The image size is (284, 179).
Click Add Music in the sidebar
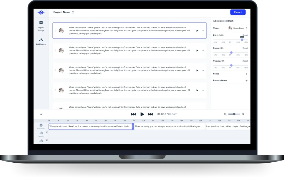click(41, 41)
